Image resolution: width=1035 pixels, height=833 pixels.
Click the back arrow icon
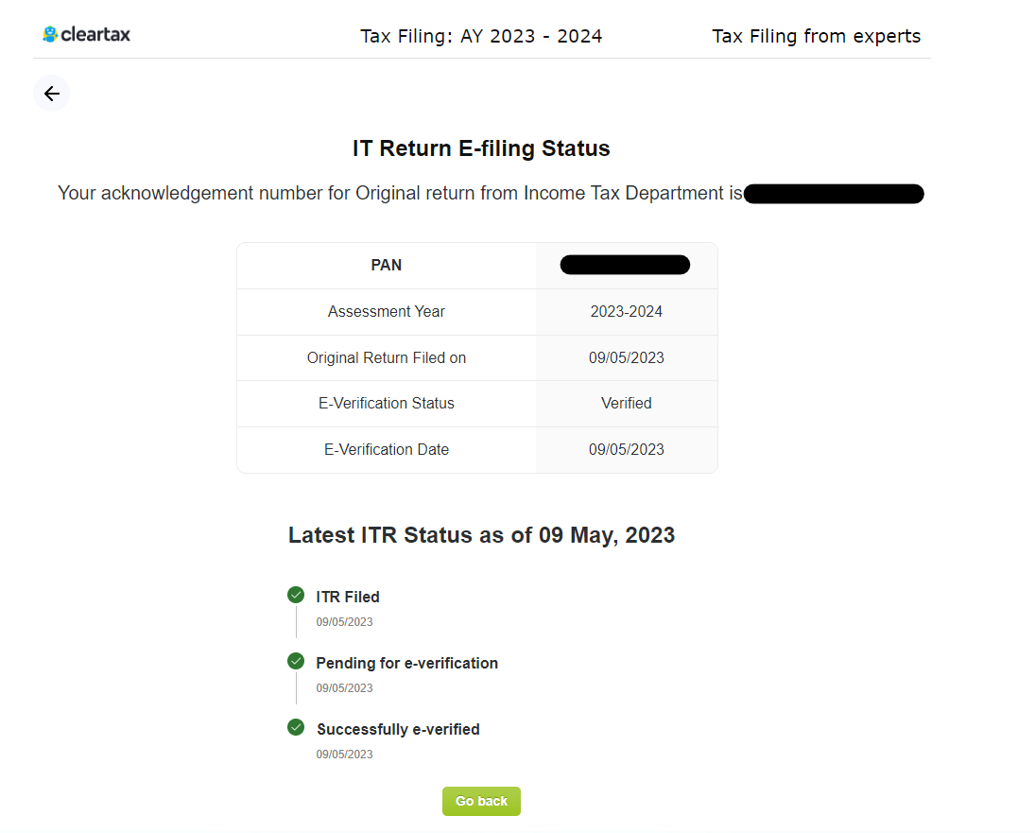point(51,93)
